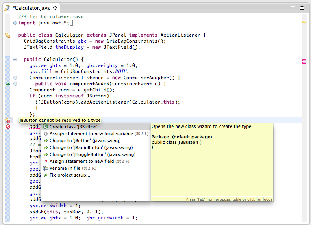Click the red field icon beside Assign to new field
The width and height of the screenshot is (311, 225).
pos(46,161)
